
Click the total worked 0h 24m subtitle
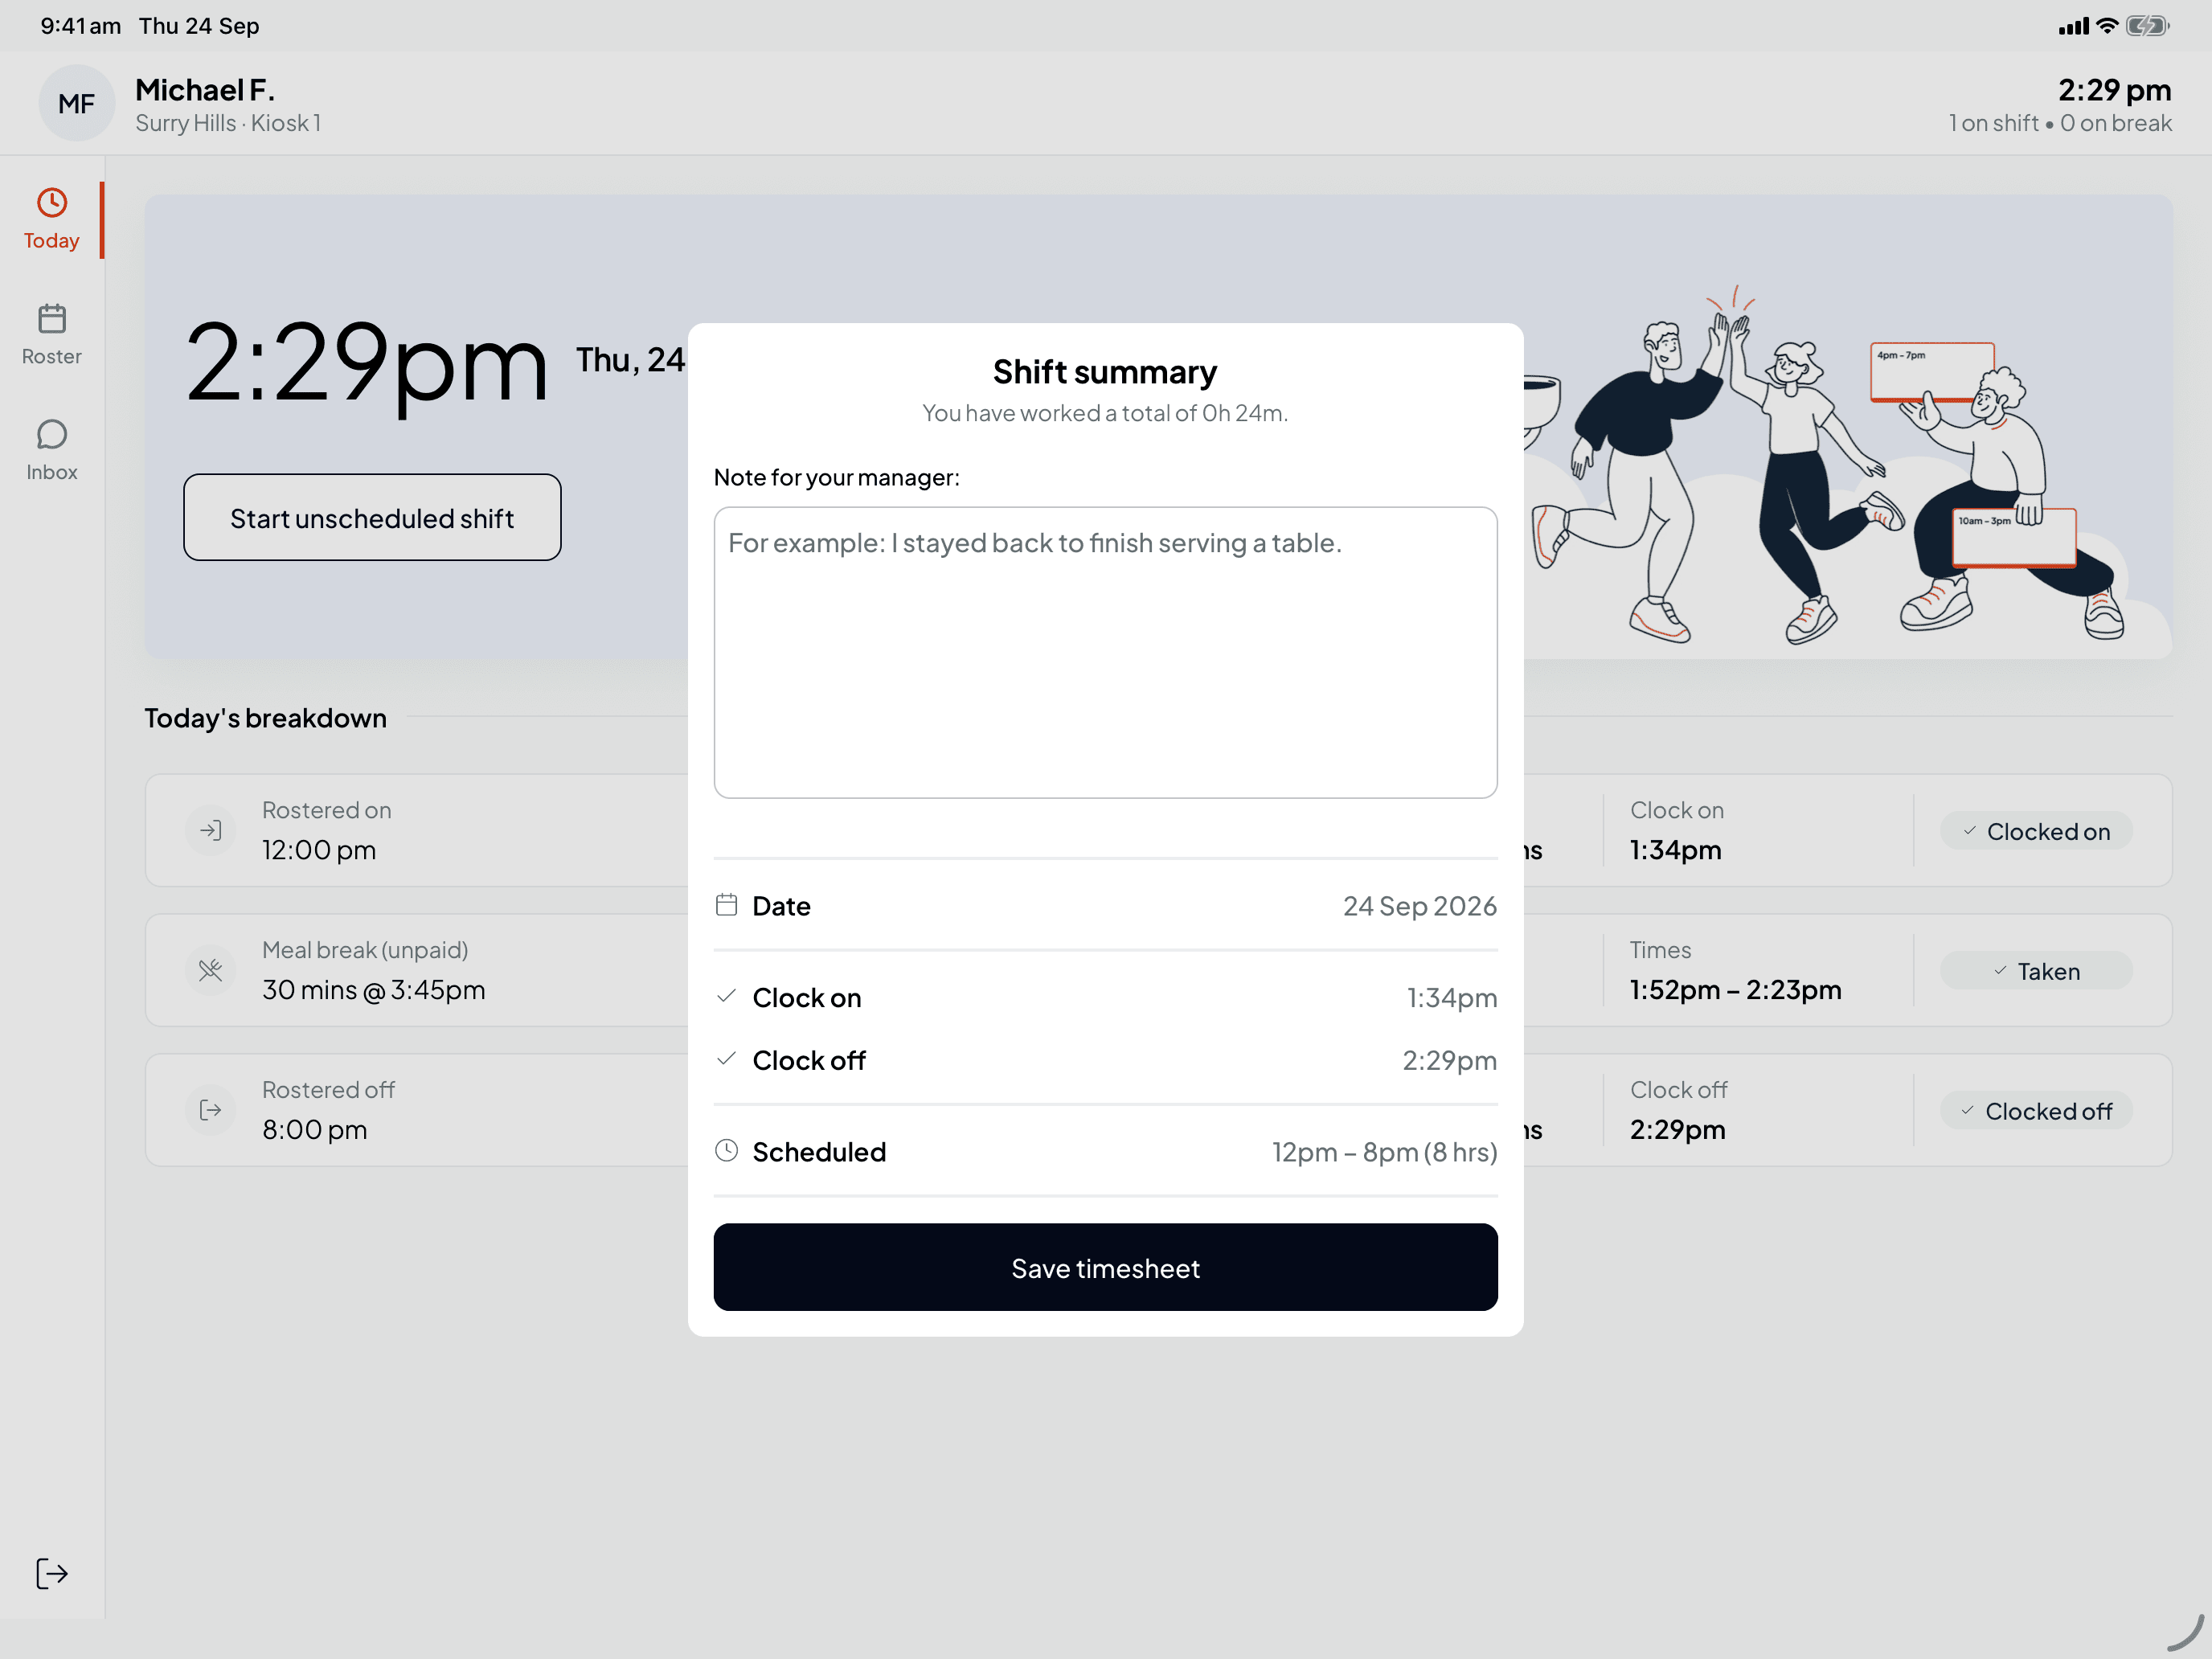(x=1105, y=413)
